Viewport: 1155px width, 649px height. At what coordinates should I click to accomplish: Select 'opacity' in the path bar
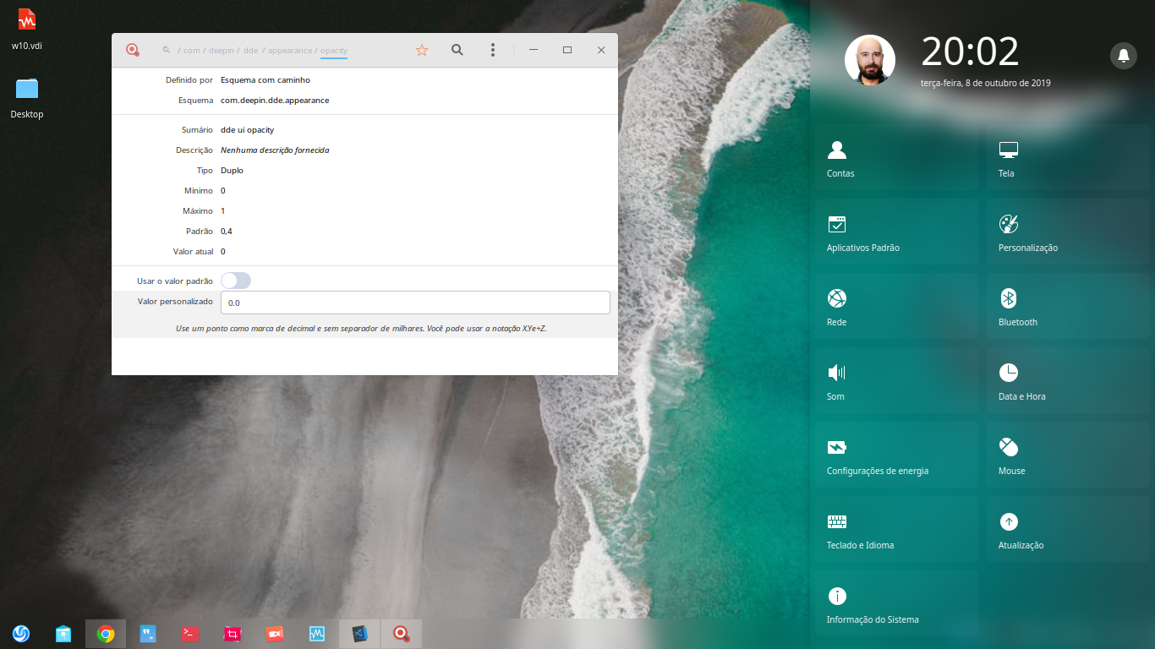(x=334, y=51)
